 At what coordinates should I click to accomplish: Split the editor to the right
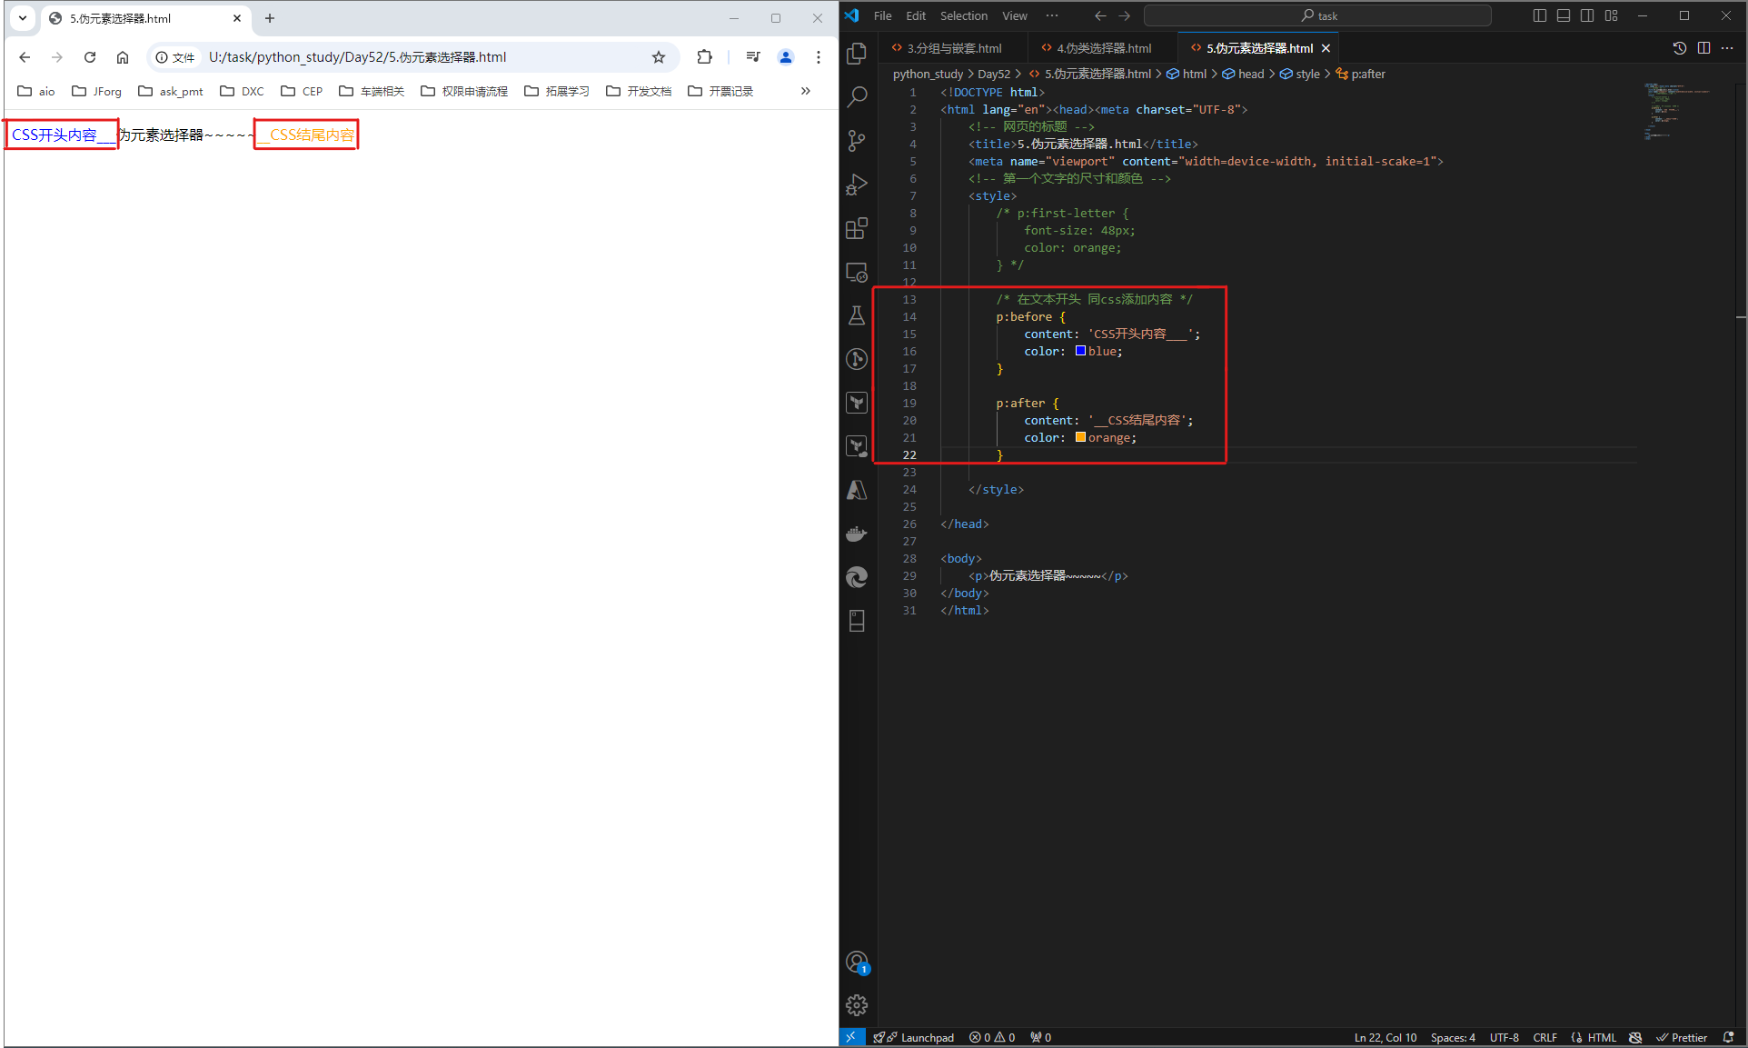pos(1703,48)
